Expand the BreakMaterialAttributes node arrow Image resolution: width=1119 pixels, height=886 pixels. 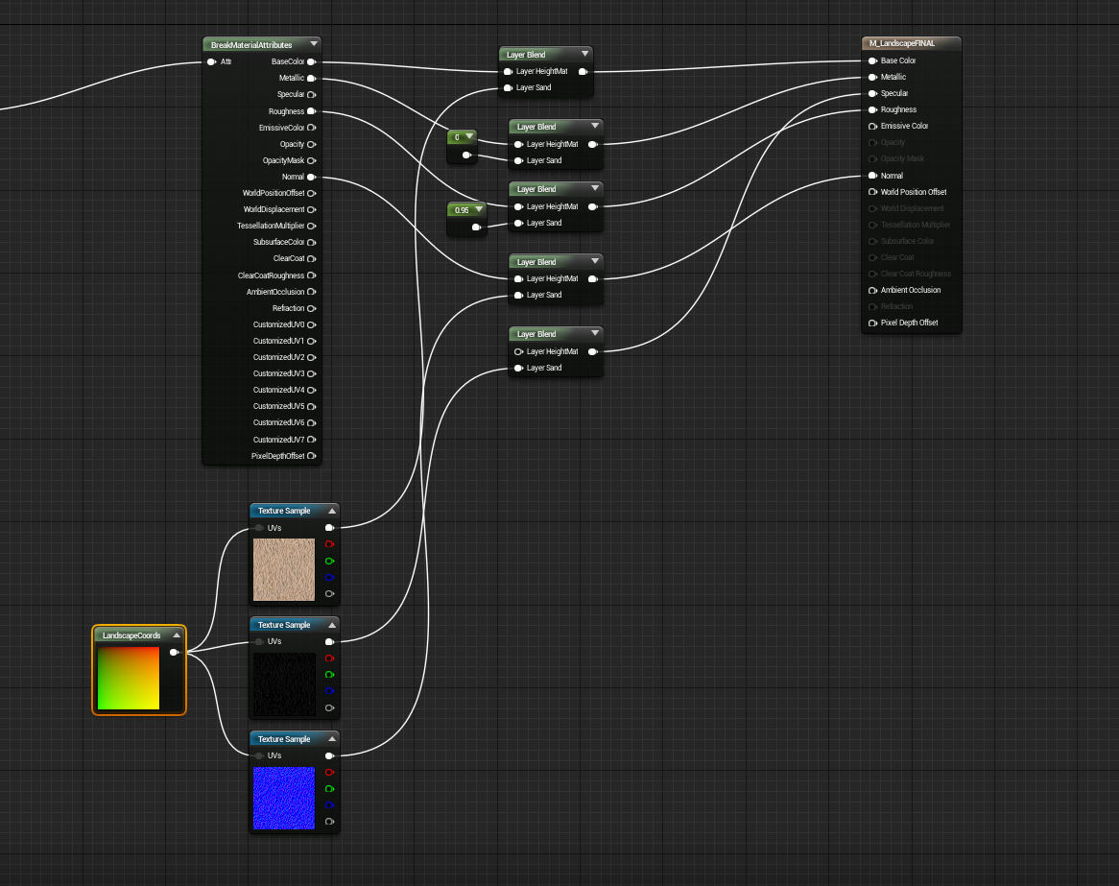[313, 44]
